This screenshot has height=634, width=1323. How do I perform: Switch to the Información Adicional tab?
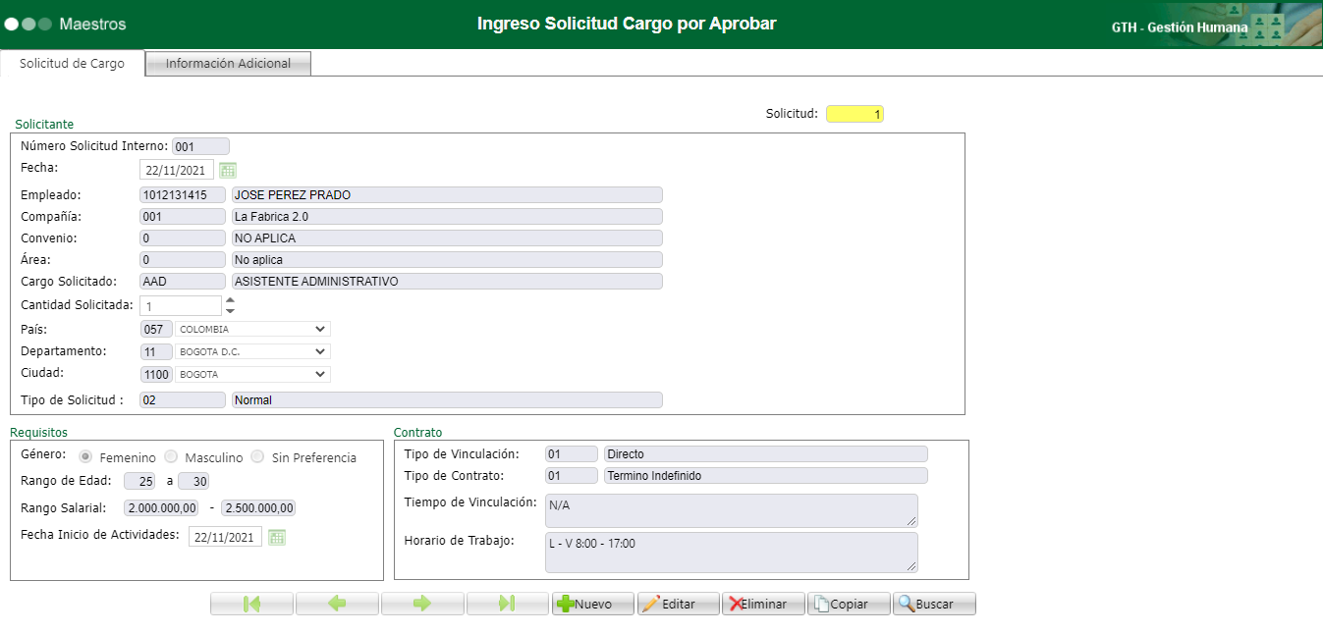(227, 63)
